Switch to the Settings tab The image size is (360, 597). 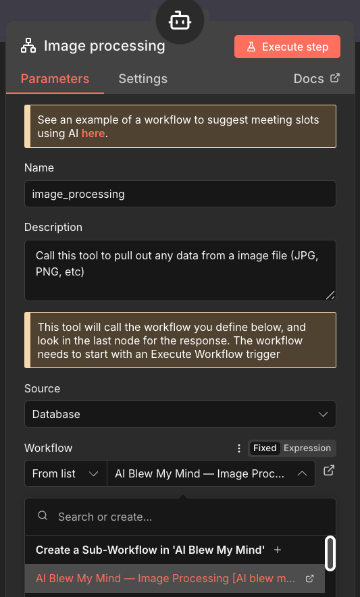pyautogui.click(x=143, y=79)
